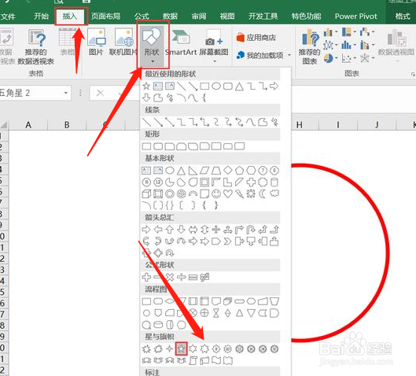
Task: Select the division shape in 公式形状
Action: 181,277
